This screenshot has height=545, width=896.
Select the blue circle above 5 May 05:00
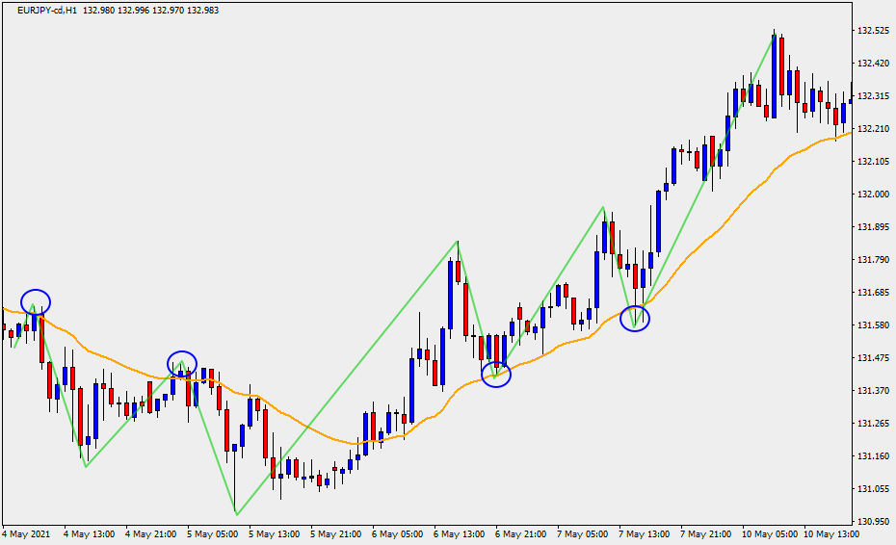[x=182, y=363]
